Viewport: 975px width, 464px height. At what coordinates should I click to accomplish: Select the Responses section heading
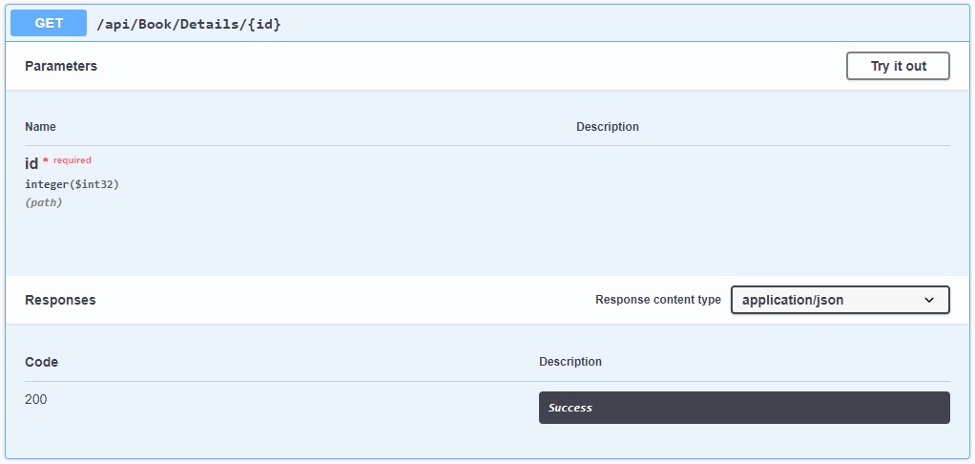(x=60, y=300)
